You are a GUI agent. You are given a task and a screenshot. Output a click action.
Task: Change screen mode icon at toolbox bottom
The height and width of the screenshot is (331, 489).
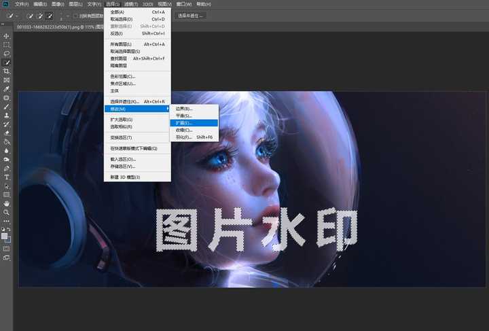pos(6,258)
